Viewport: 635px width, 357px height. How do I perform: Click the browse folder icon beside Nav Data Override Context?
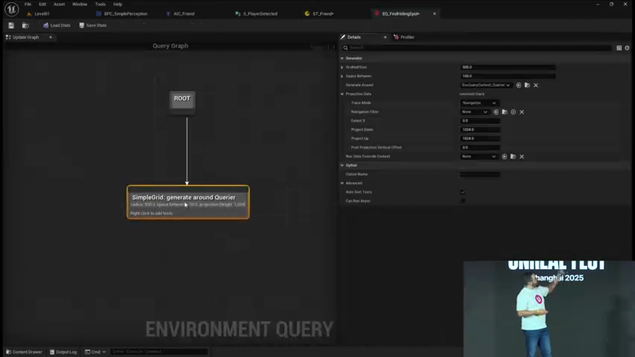point(513,156)
